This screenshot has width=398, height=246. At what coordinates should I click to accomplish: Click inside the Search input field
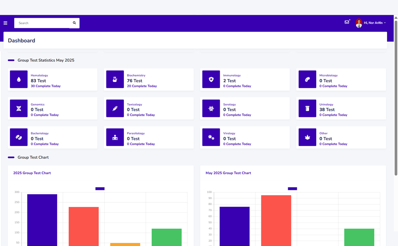tap(42, 23)
